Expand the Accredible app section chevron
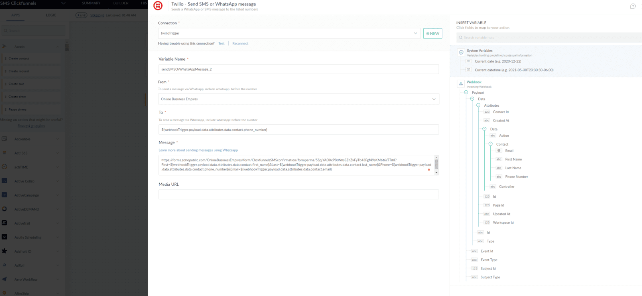This screenshot has height=296, width=642. (58, 139)
